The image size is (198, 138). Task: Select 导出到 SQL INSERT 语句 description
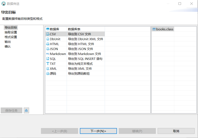pos(85,59)
